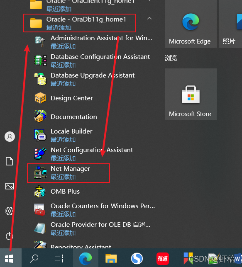Open the Microsoft Edge tile
The image size is (242, 267).
click(191, 24)
